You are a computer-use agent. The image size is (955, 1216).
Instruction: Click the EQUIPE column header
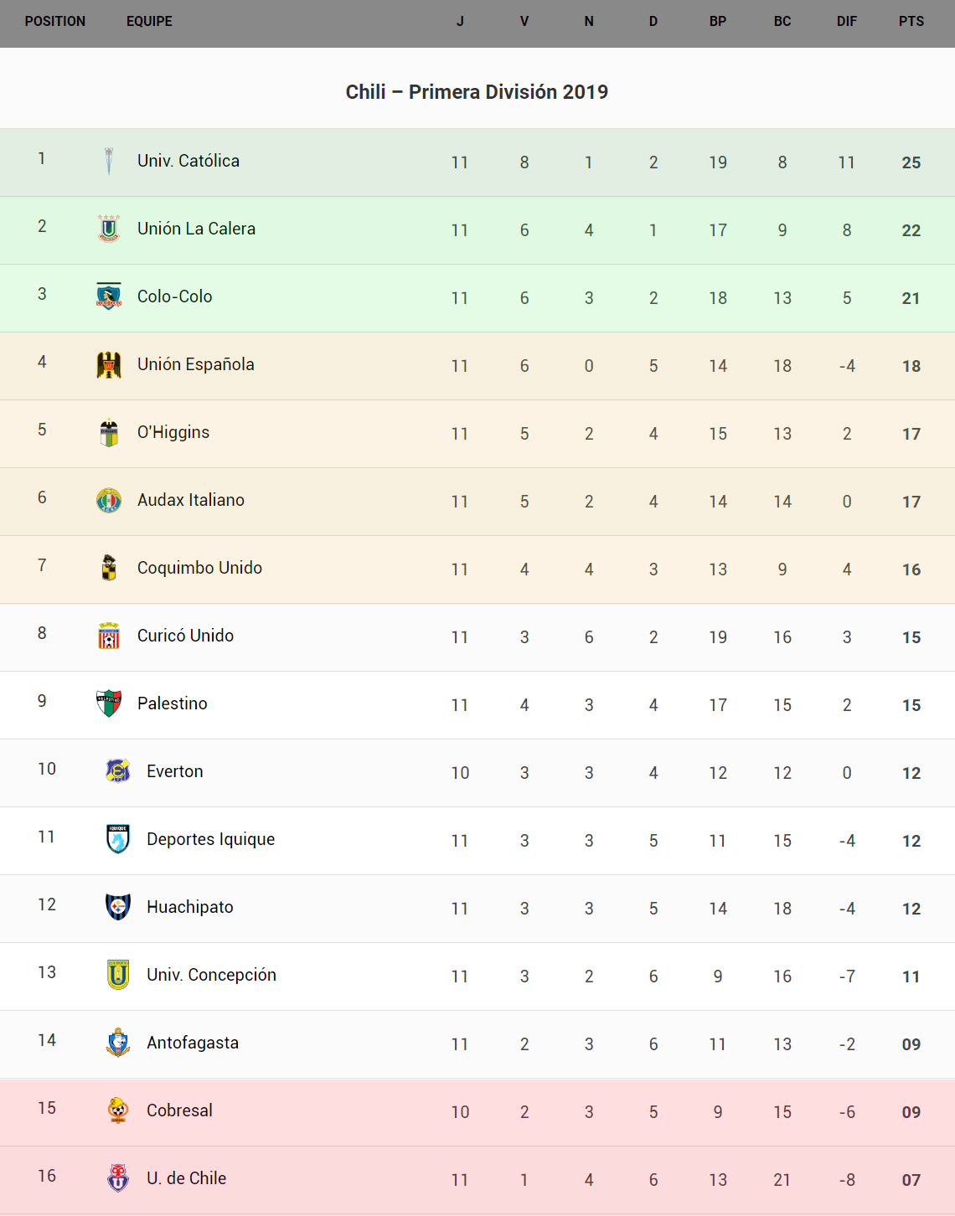coord(149,22)
